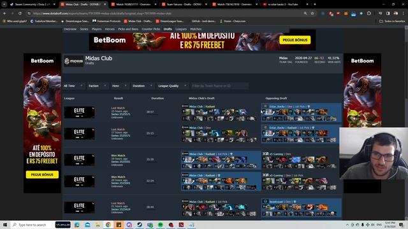Open the 'Todos os favoritos' bookmarks folder

pyautogui.click(x=392, y=21)
